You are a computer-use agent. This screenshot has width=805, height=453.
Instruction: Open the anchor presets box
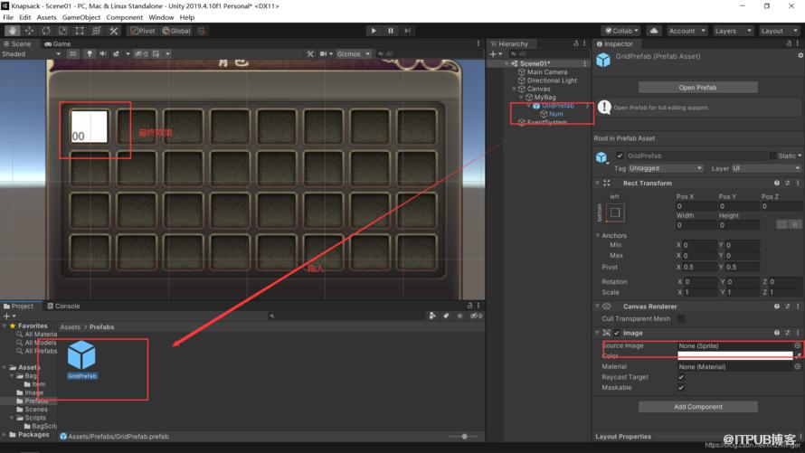point(615,212)
